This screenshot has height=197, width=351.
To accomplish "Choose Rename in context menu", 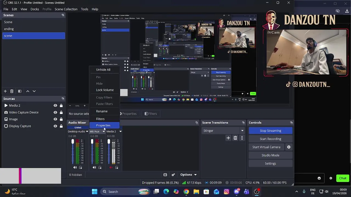I will tap(104, 111).
